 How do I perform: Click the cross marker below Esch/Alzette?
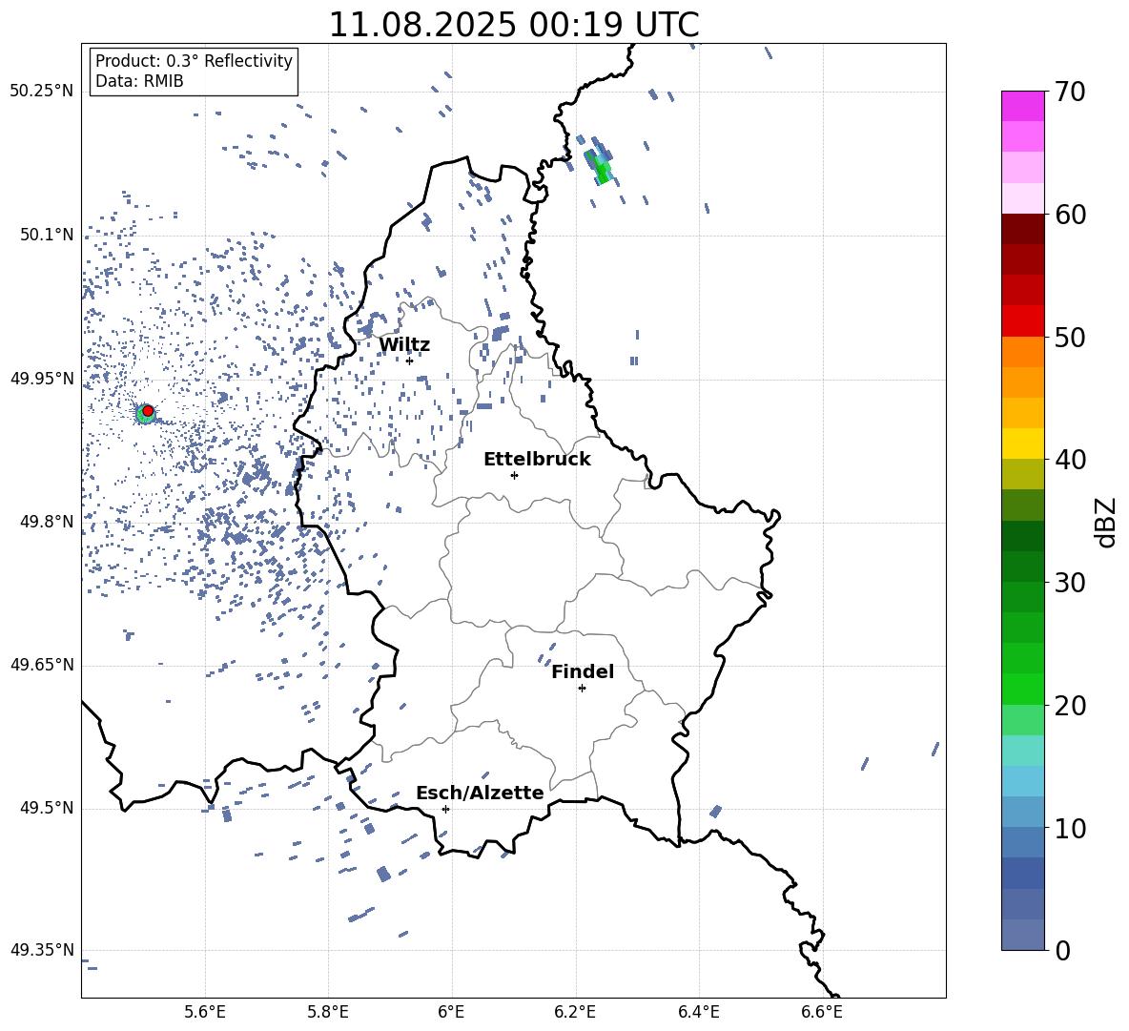point(445,809)
